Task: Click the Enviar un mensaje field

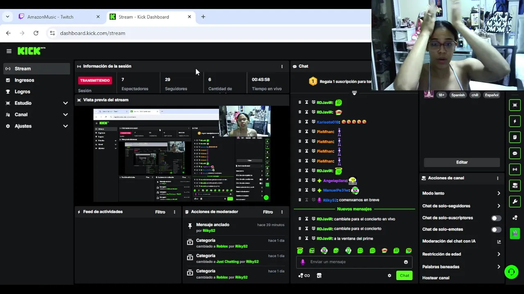Action: coord(354,262)
